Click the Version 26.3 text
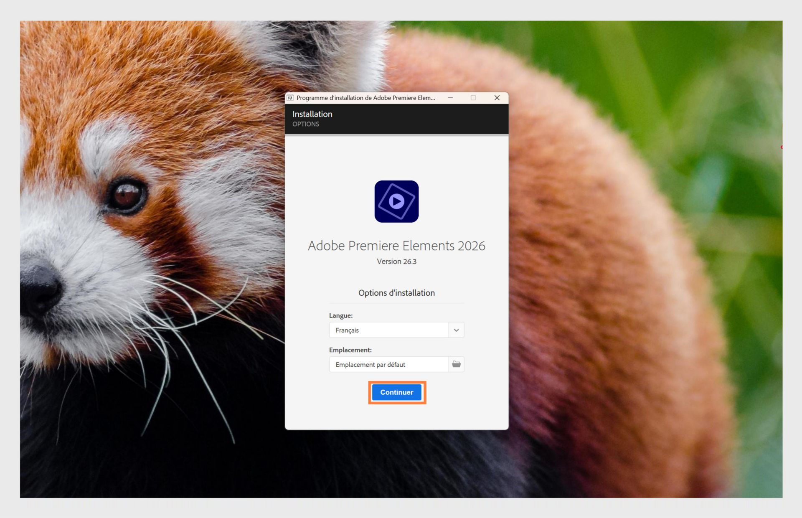Image resolution: width=802 pixels, height=518 pixels. tap(396, 262)
